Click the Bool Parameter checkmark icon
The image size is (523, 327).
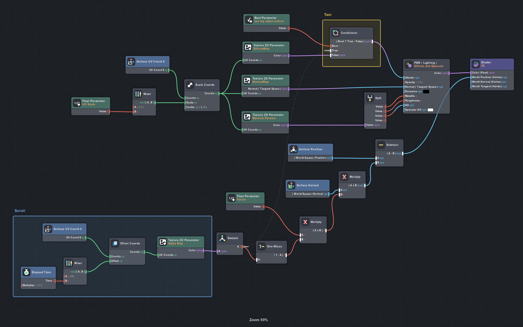click(249, 20)
